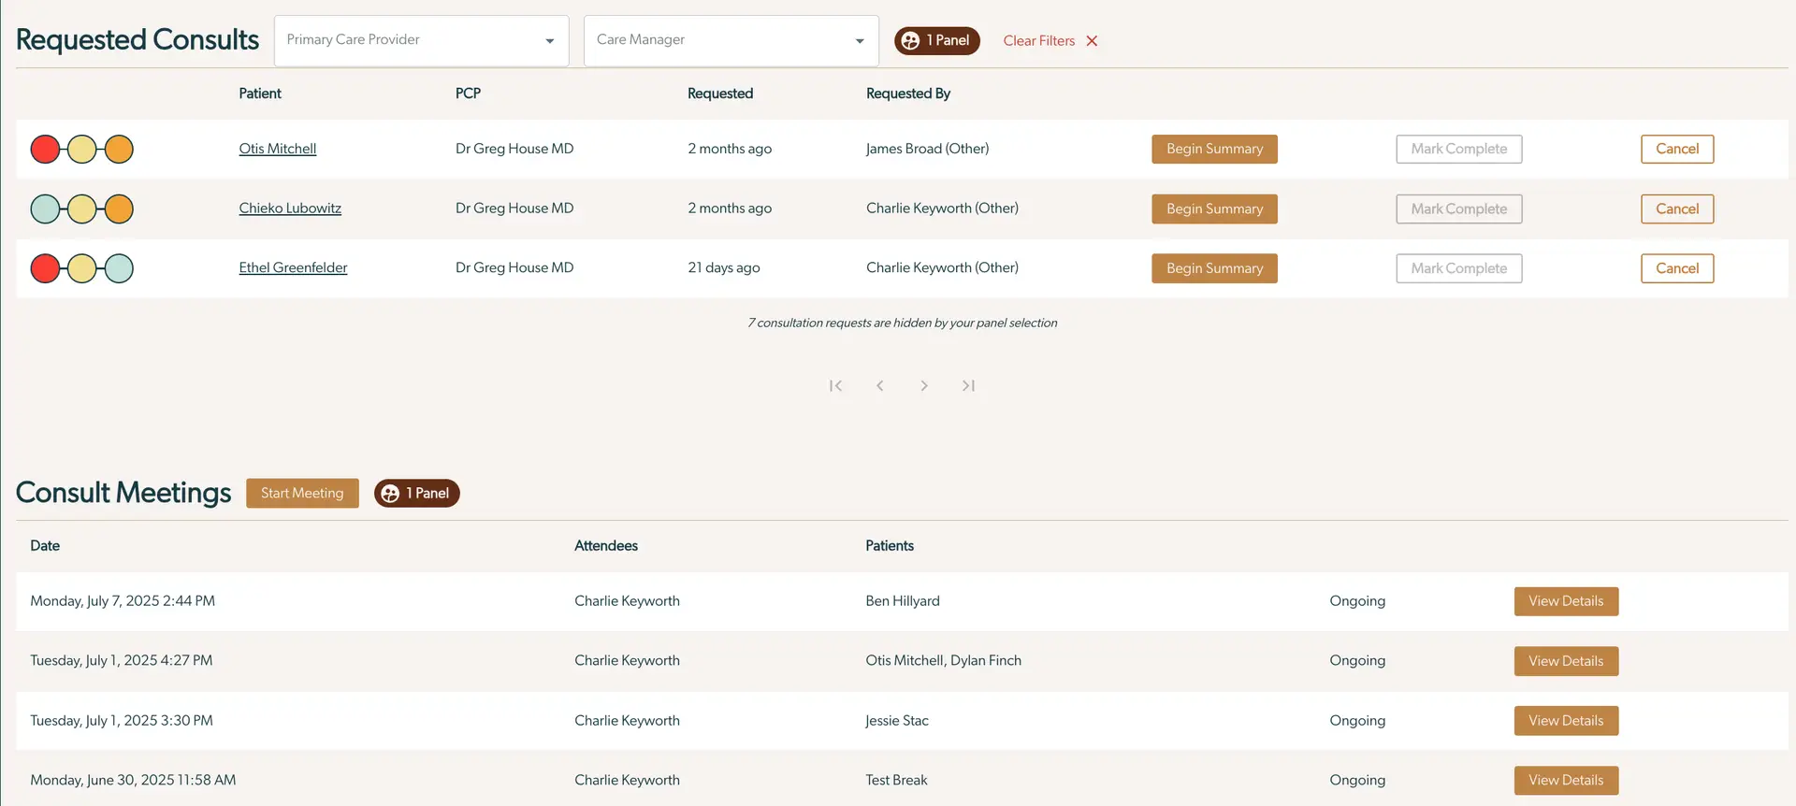Screen dimensions: 1796x806
Task: Open Ethel Greenfelder patient record
Action: [293, 268]
